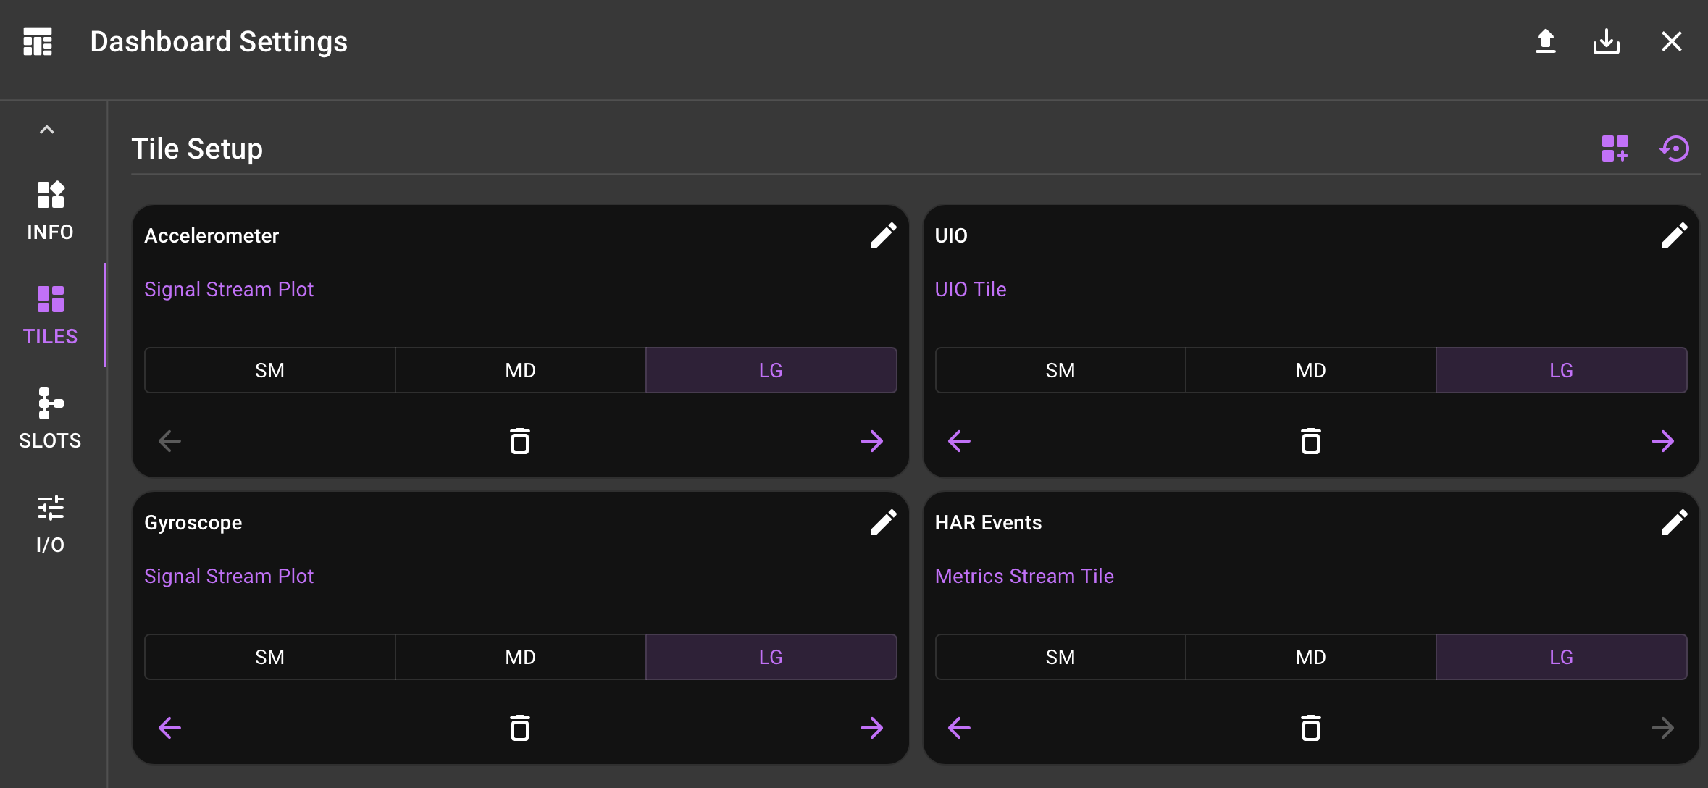This screenshot has width=1708, height=788.
Task: Set UIO tile size to MD
Action: coord(1310,370)
